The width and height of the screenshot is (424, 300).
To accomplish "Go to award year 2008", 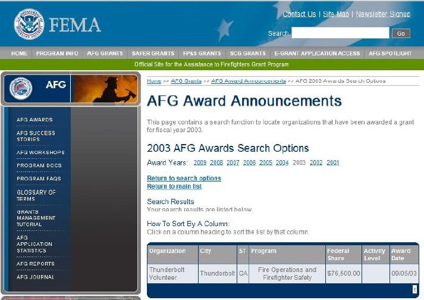I will [216, 162].
